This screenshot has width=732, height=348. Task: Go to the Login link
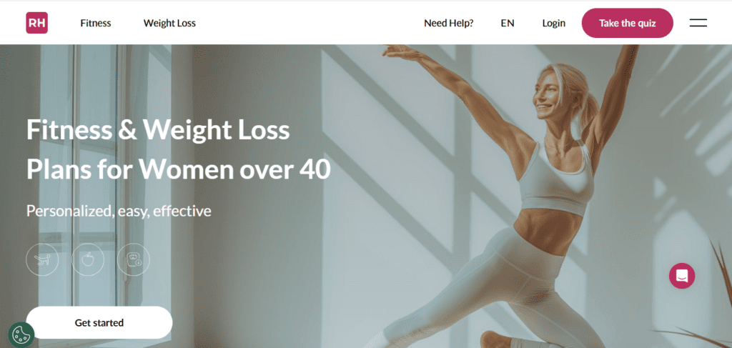click(x=554, y=23)
